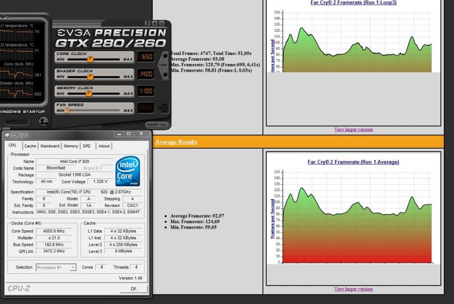Click the Revision C0/C1 field
The width and height of the screenshot is (454, 304).
[x=132, y=205]
